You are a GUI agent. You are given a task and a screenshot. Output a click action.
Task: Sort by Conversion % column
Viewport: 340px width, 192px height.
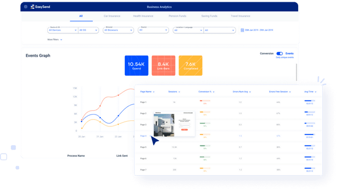206,92
